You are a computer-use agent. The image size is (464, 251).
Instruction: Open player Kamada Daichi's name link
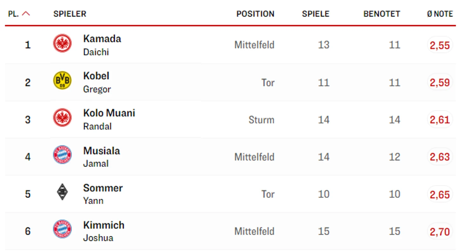(x=102, y=45)
